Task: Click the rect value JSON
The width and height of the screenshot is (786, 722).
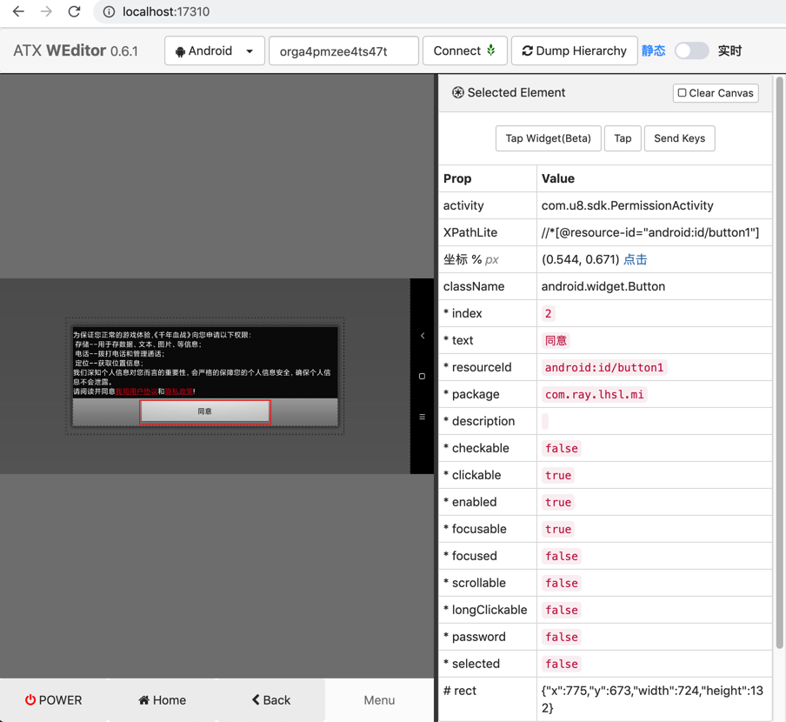Action: point(652,699)
